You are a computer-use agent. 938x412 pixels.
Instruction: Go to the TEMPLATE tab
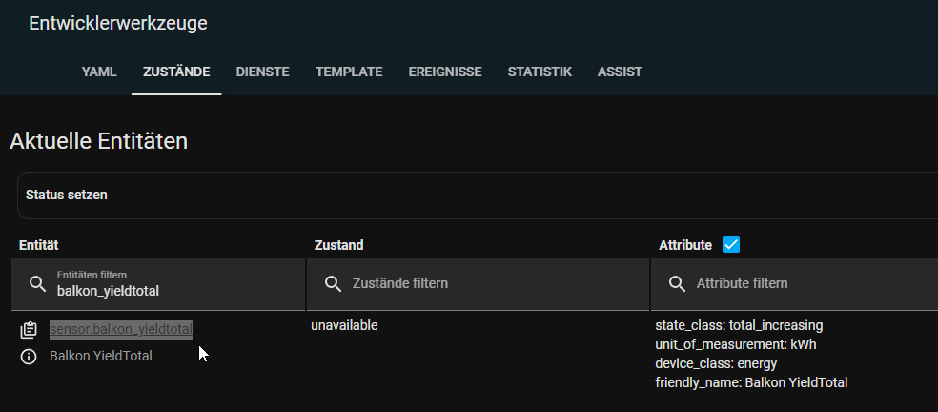tap(349, 72)
